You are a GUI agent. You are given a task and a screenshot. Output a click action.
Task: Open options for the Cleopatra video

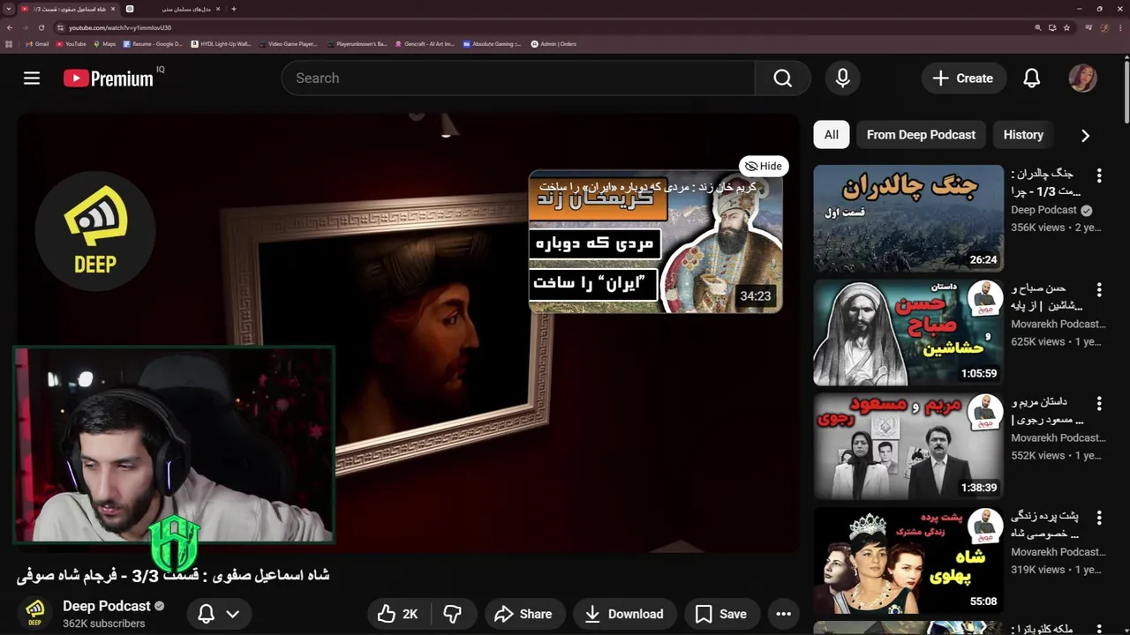pos(1099,630)
